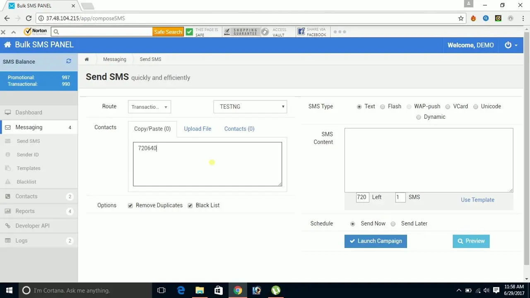The image size is (530, 298).
Task: Select the Dynamic SMS type
Action: point(419,117)
